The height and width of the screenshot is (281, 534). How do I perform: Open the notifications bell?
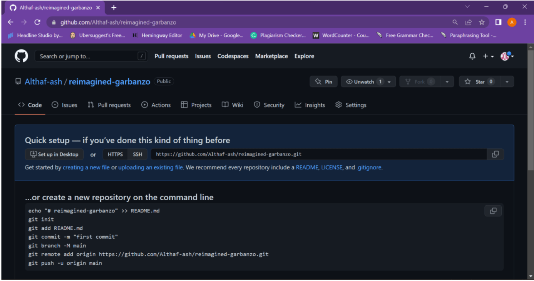472,56
